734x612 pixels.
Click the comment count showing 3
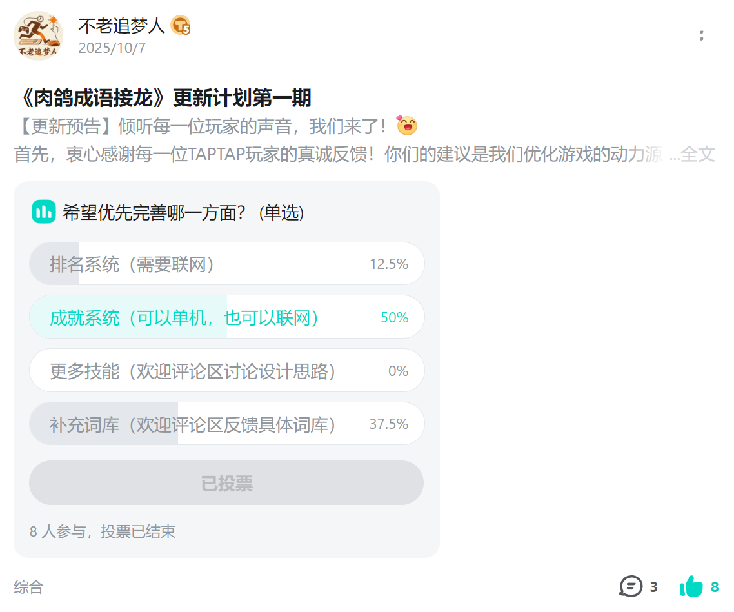[653, 587]
